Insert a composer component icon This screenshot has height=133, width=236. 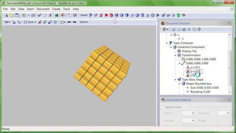(91, 15)
